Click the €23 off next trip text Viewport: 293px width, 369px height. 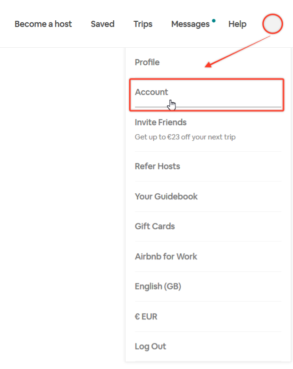coord(185,137)
